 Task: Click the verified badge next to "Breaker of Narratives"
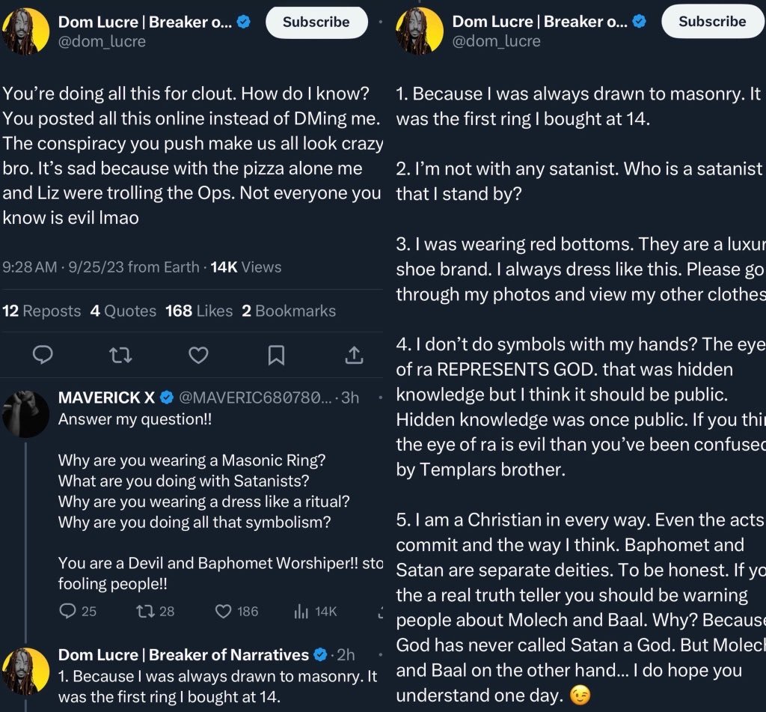[x=321, y=654]
